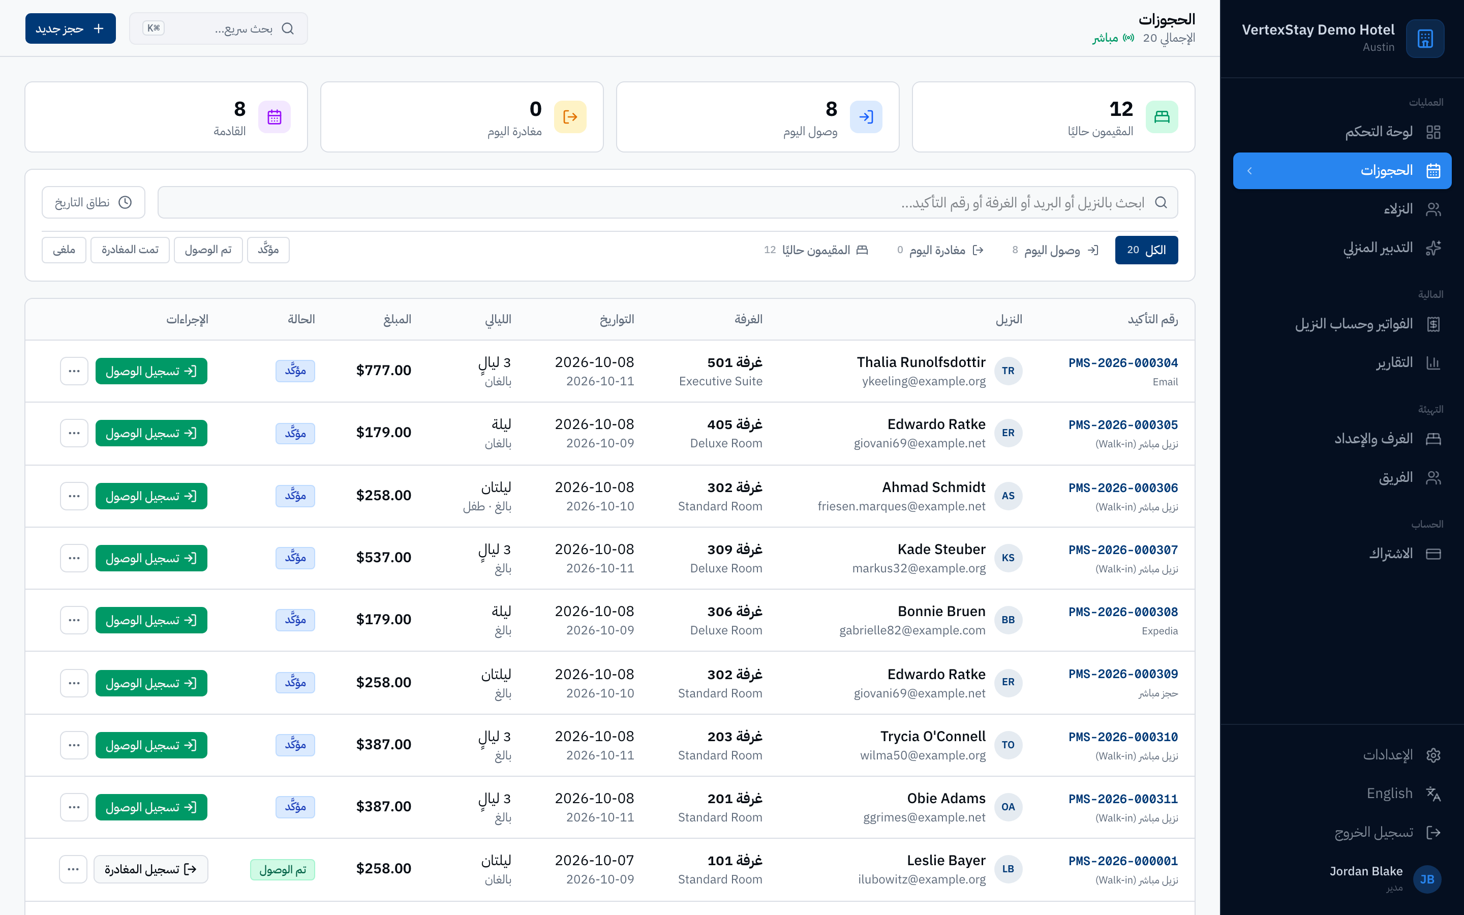Click the بحث سريع quick search box

pyautogui.click(x=219, y=28)
